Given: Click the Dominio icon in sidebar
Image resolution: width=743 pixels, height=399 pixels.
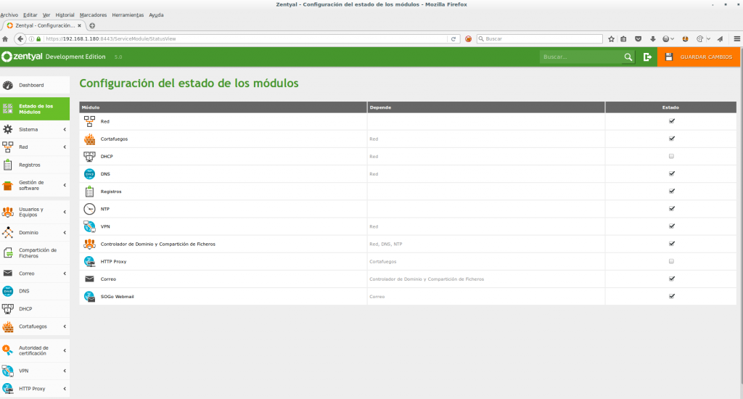Looking at the screenshot, I should click(x=7, y=233).
